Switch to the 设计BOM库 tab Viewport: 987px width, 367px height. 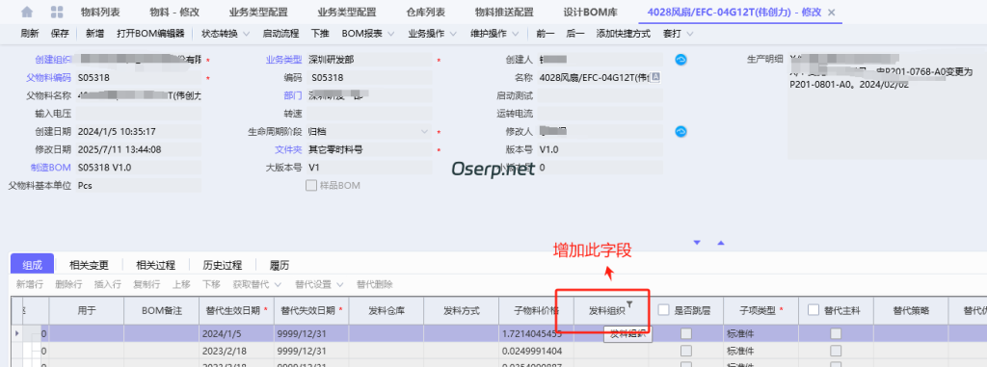coord(591,13)
